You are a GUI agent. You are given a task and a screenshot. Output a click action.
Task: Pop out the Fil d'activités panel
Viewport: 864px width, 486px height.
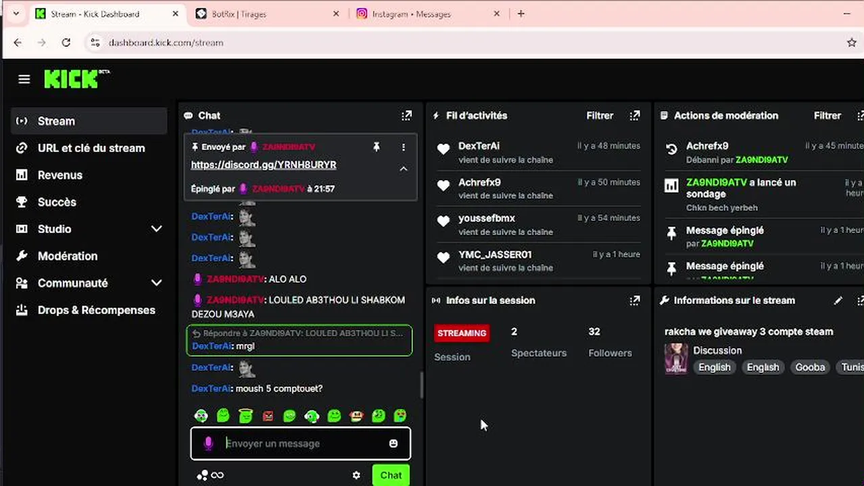click(634, 115)
